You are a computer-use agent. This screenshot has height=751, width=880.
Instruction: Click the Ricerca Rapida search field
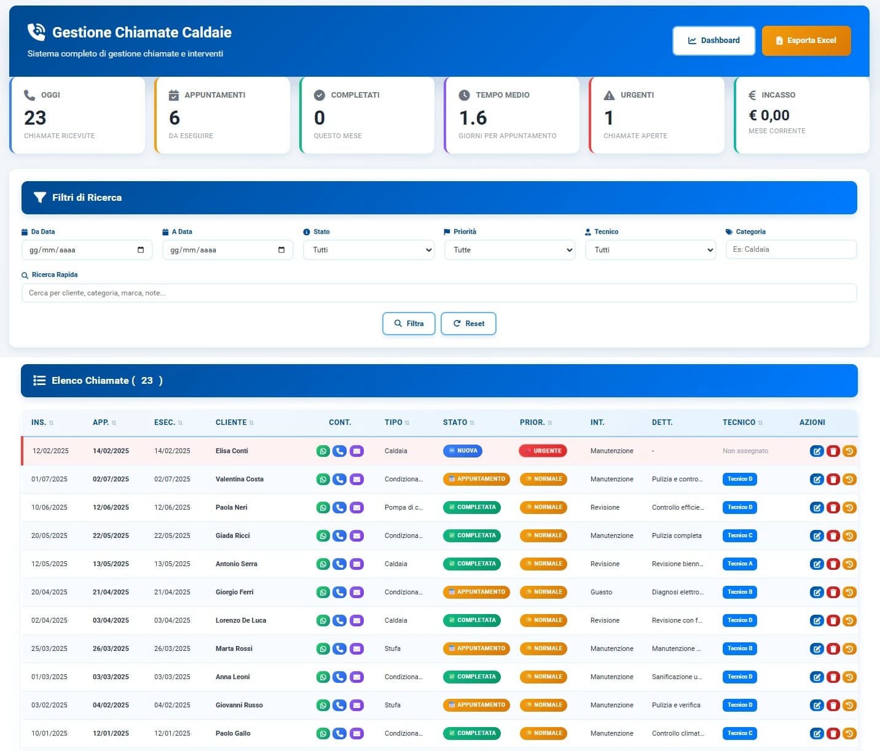click(439, 293)
